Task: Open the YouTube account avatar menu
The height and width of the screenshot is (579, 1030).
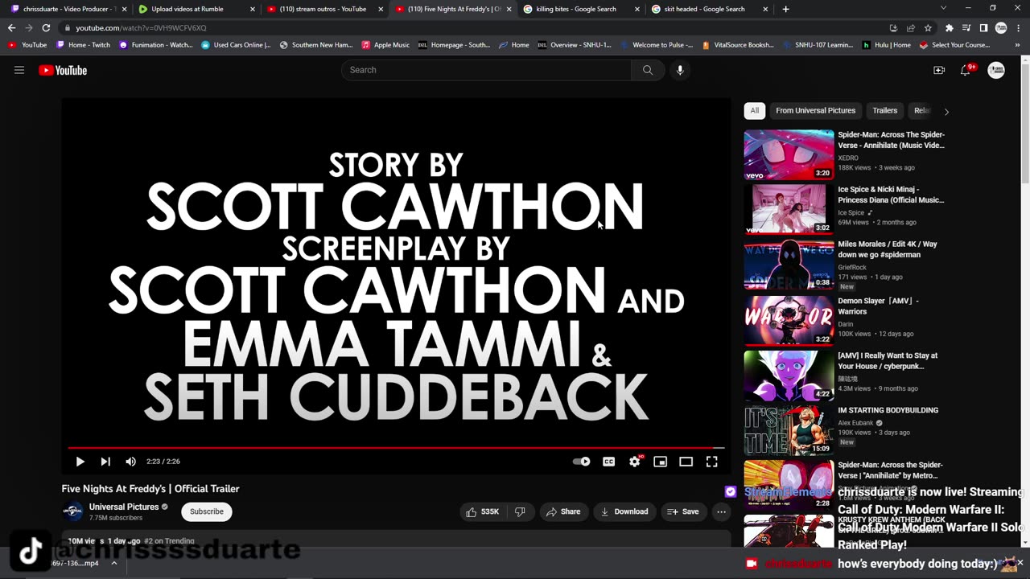Action: 996,70
